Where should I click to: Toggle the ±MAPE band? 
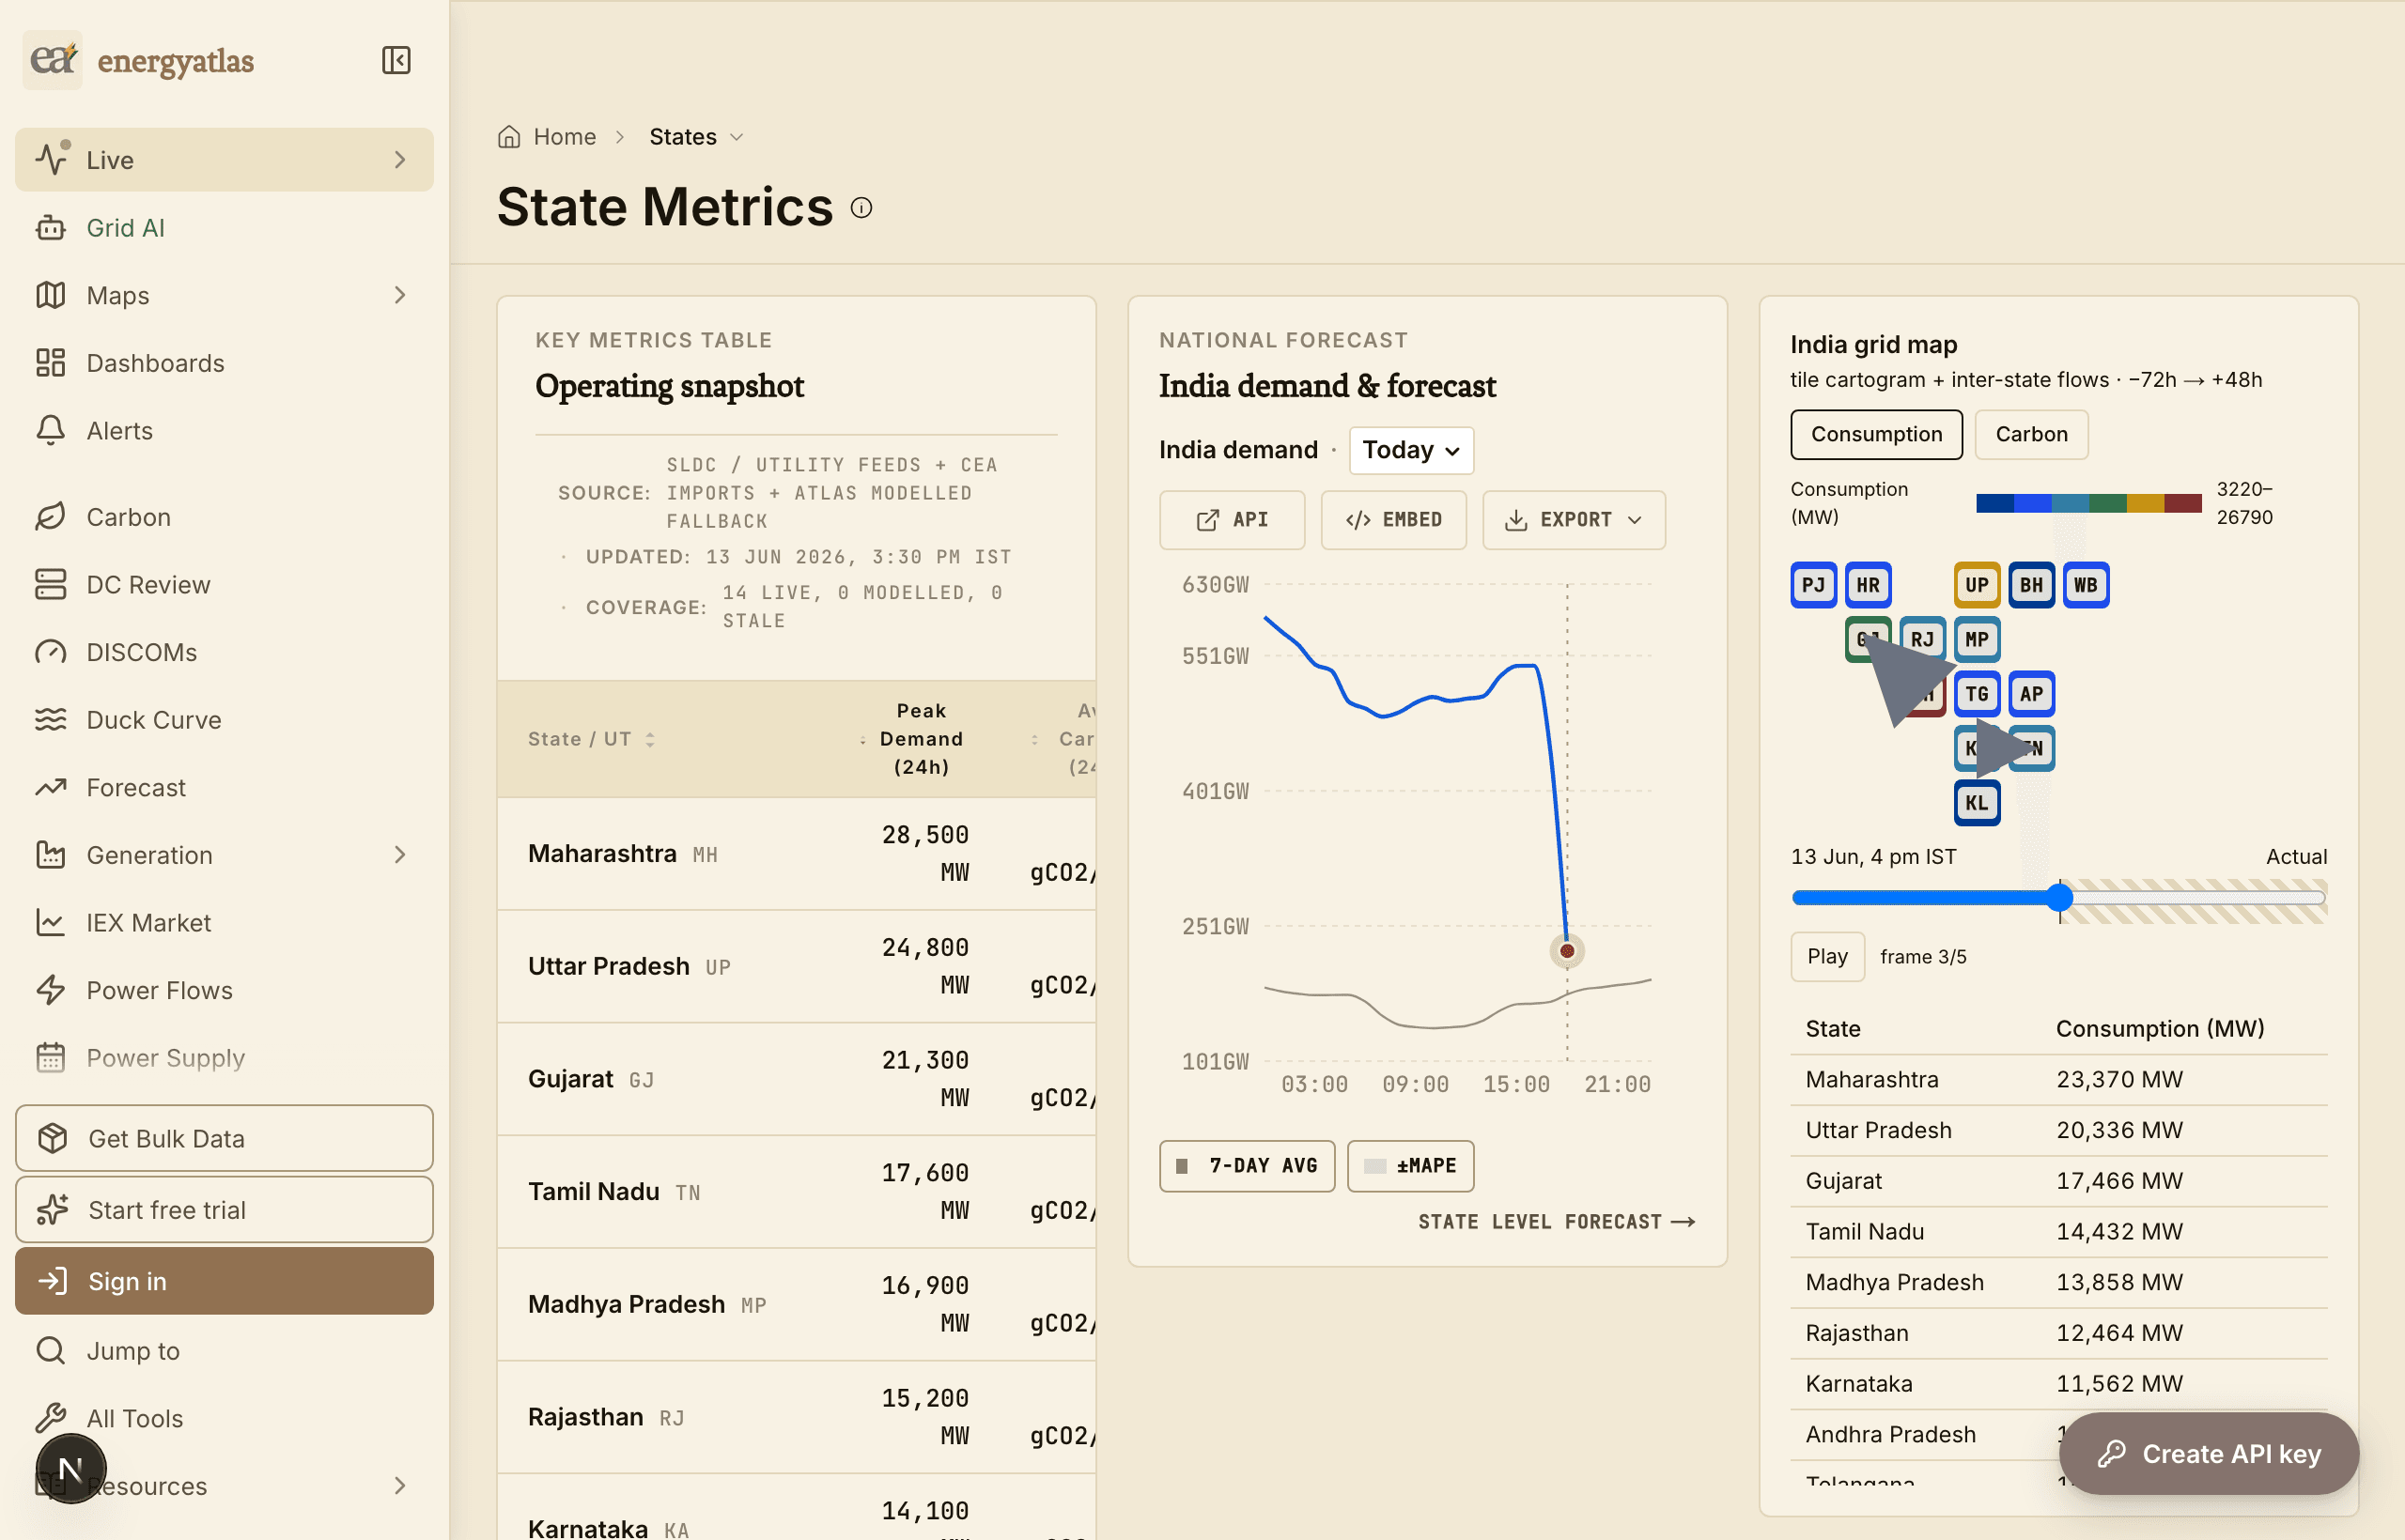pyautogui.click(x=1410, y=1166)
